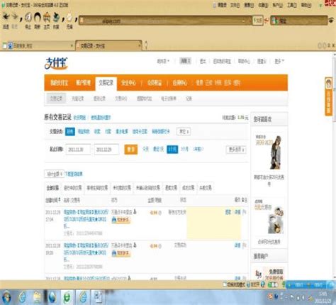Image resolution: width=336 pixels, height=305 pixels.
Task: Expand the 其它 category dropdown
Action: (x=184, y=131)
